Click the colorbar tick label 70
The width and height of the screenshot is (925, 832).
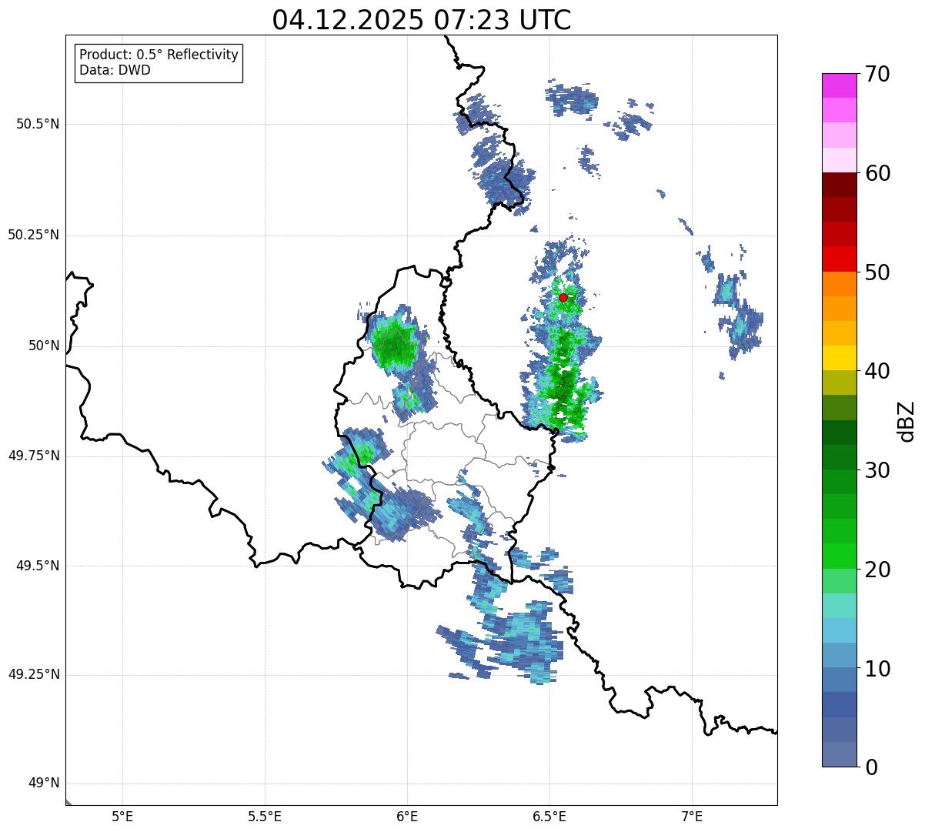pyautogui.click(x=877, y=74)
